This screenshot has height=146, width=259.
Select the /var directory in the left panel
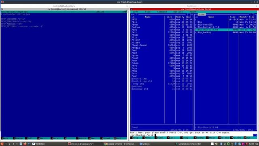pos(162,76)
